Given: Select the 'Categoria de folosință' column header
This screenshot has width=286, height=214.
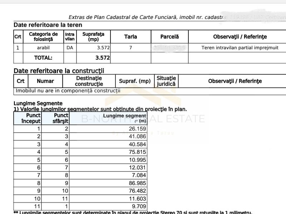Looking at the screenshot, I should 43,37.
